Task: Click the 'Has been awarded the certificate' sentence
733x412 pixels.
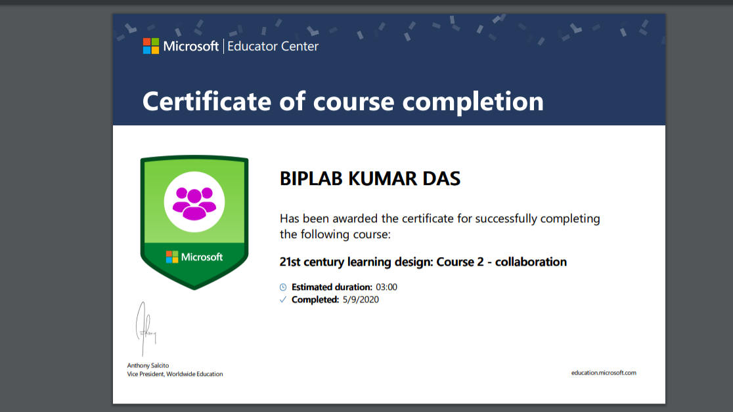Action: click(x=440, y=226)
